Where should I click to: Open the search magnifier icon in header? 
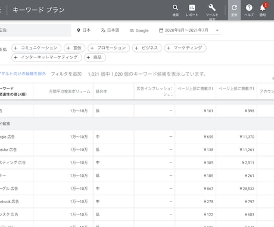click(x=175, y=8)
